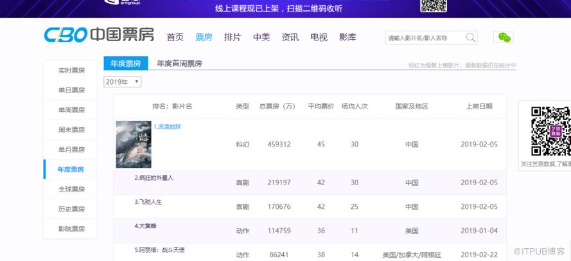Click the 459312 box office value
571x261 pixels.
point(279,145)
